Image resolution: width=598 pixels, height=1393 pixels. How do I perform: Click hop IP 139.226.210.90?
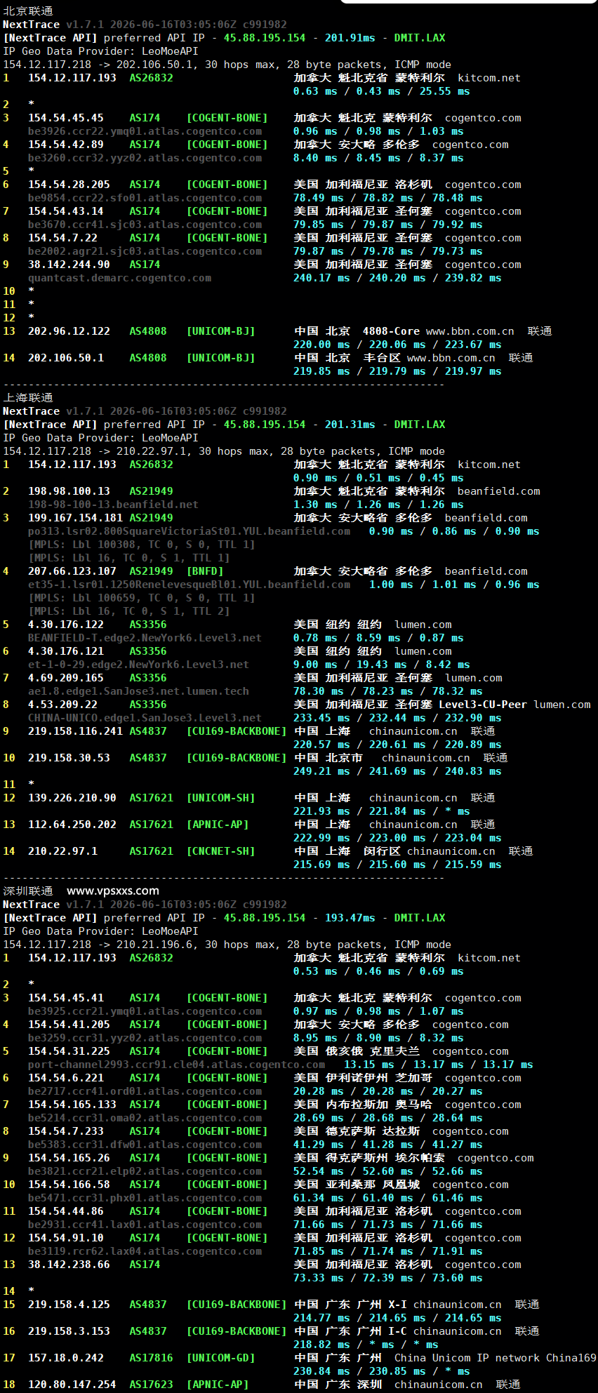click(72, 798)
